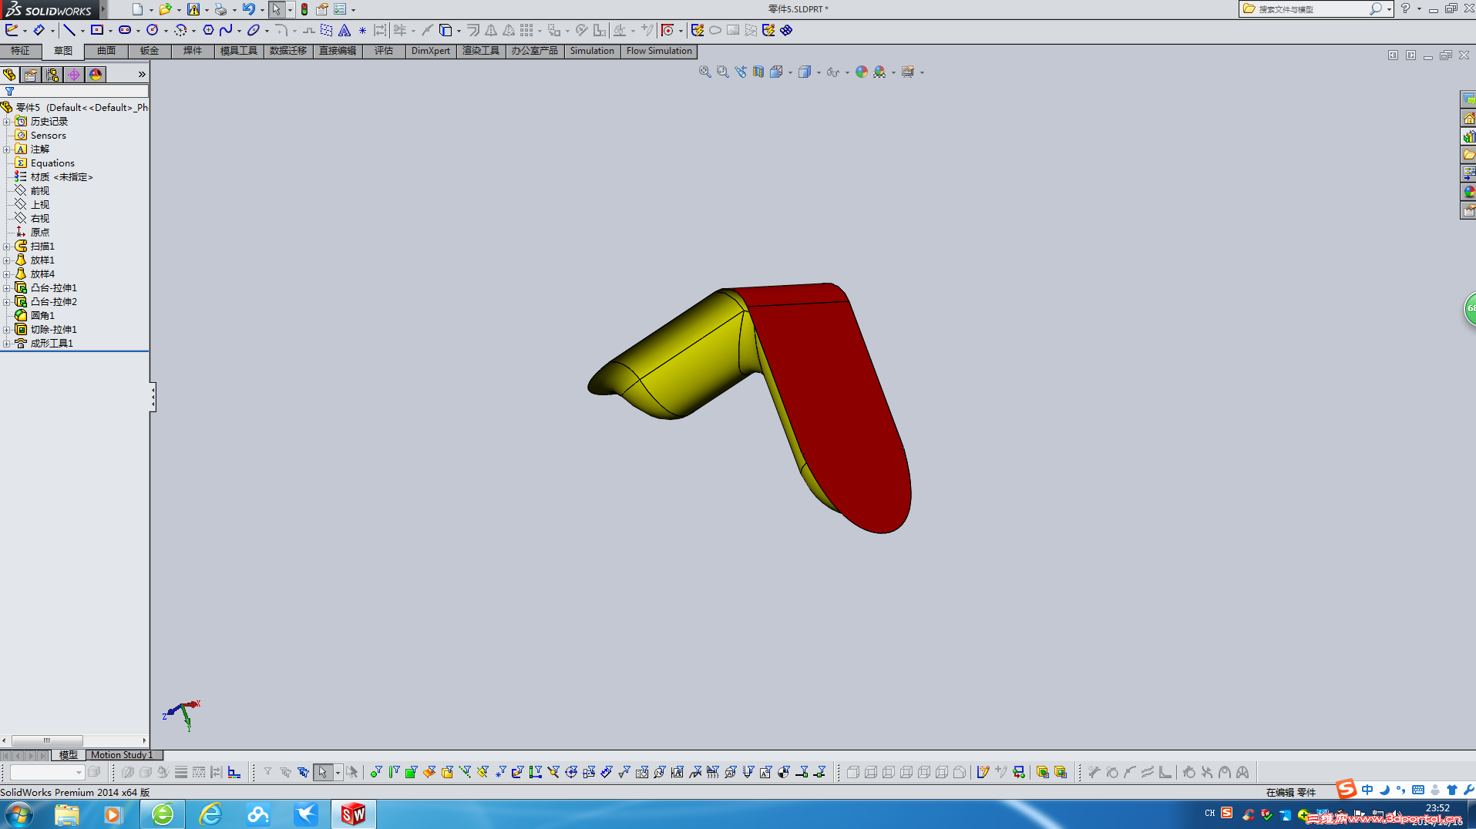Viewport: 1476px width, 829px height.
Task: Select the sketch Text tool
Action: [x=345, y=30]
